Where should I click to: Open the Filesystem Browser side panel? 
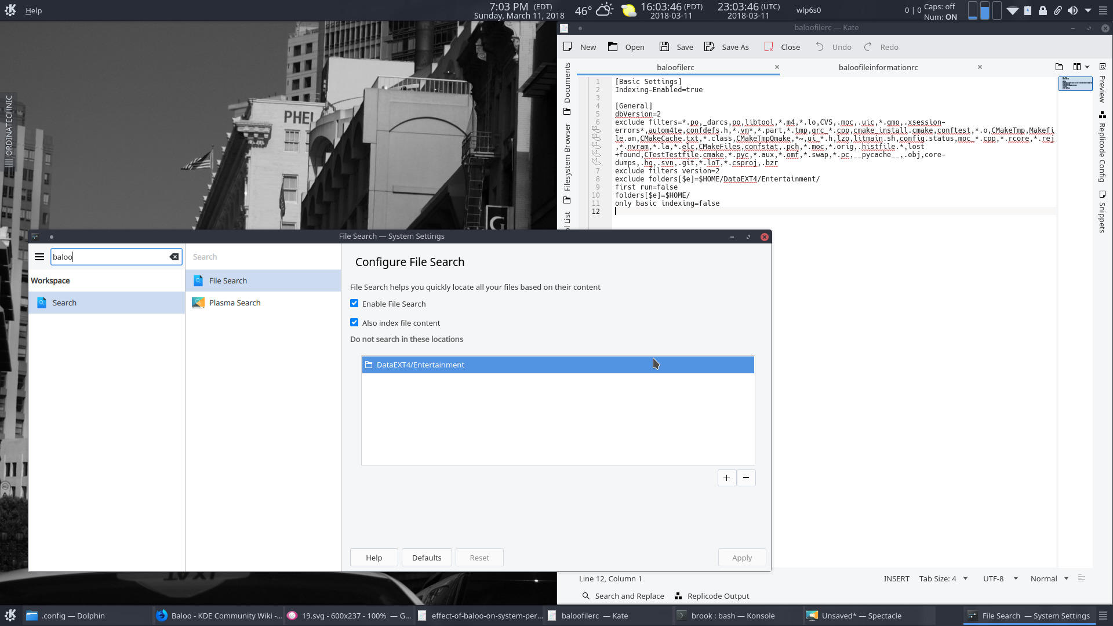(568, 163)
